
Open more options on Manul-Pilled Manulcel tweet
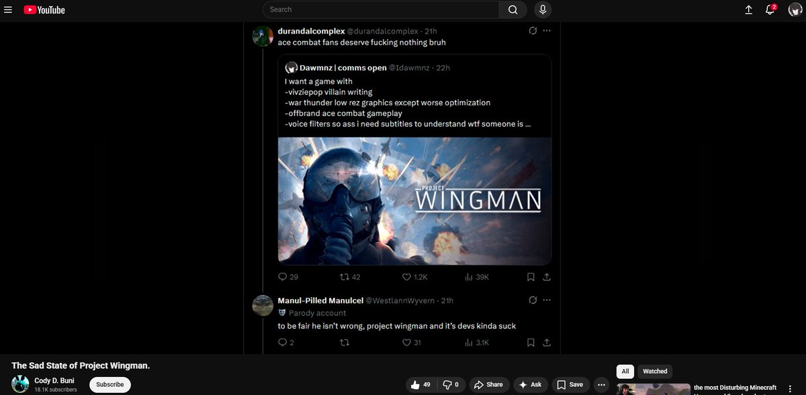[547, 300]
